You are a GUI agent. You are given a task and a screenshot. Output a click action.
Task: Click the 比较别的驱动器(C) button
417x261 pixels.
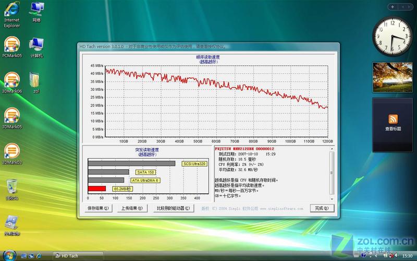click(x=173, y=208)
